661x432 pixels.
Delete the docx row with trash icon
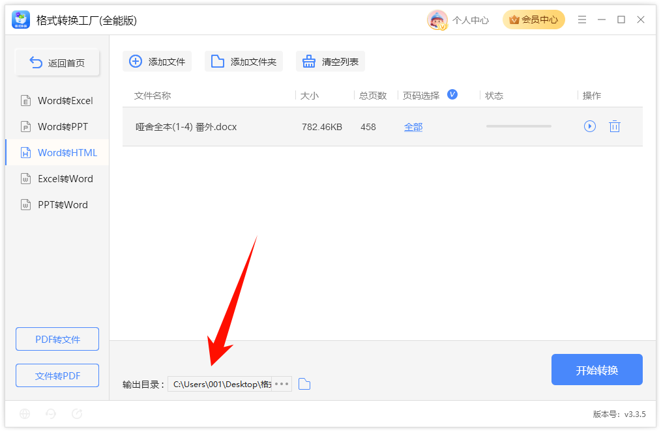coord(615,126)
